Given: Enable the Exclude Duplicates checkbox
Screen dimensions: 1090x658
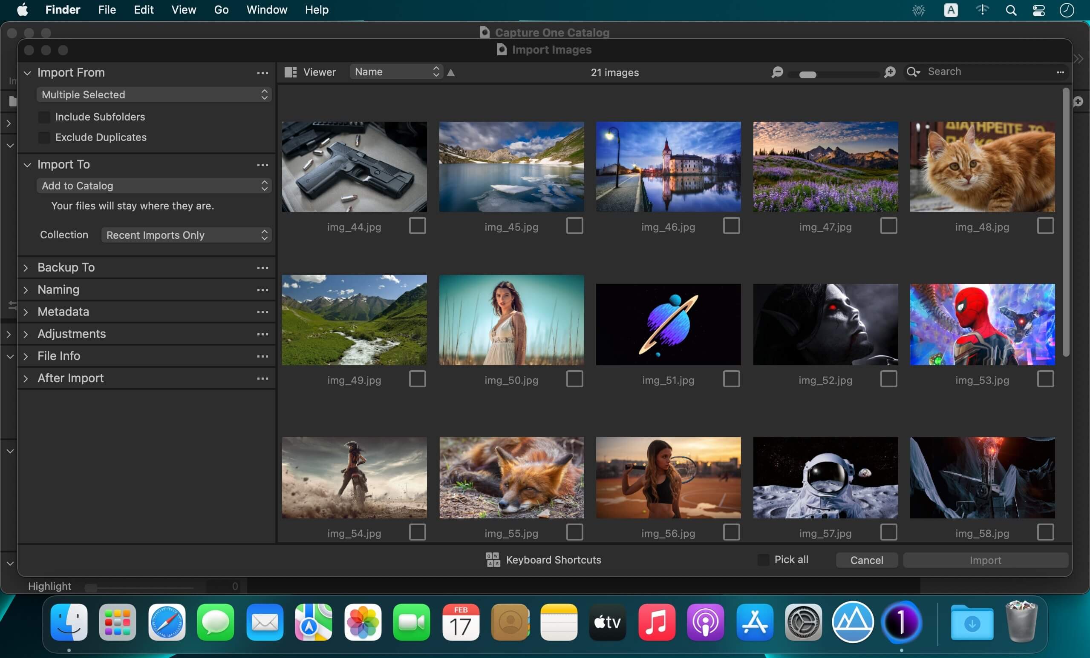Looking at the screenshot, I should (44, 137).
